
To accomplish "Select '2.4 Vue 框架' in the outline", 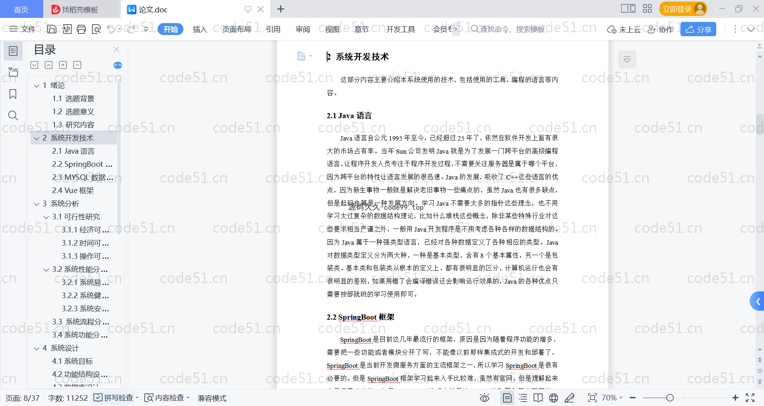I will pyautogui.click(x=73, y=191).
